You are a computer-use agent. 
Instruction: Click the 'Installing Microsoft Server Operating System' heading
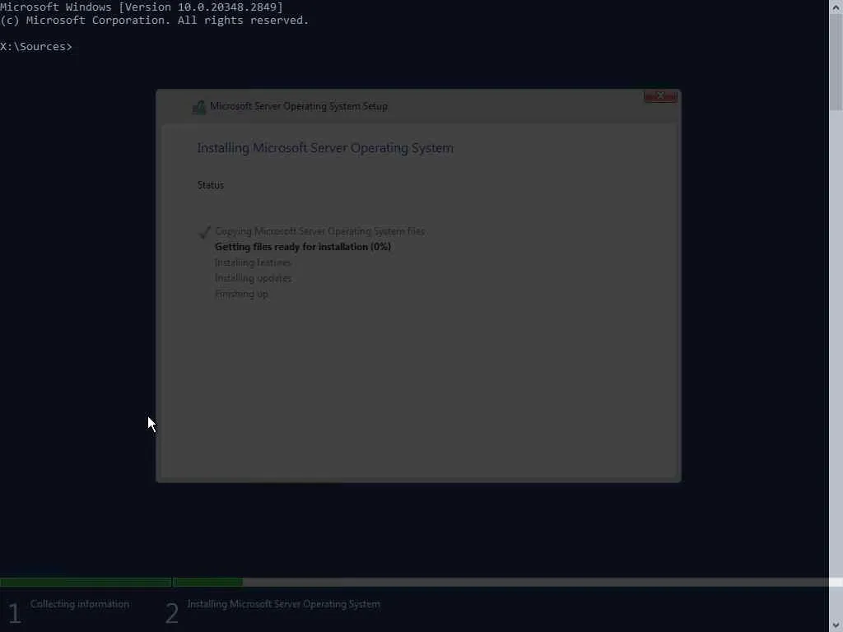pos(324,148)
